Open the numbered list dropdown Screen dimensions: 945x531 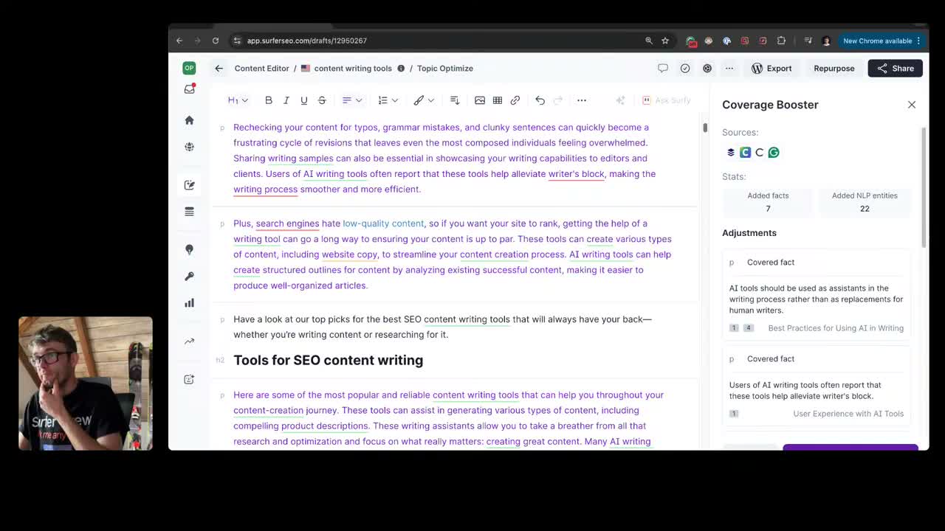coord(388,100)
